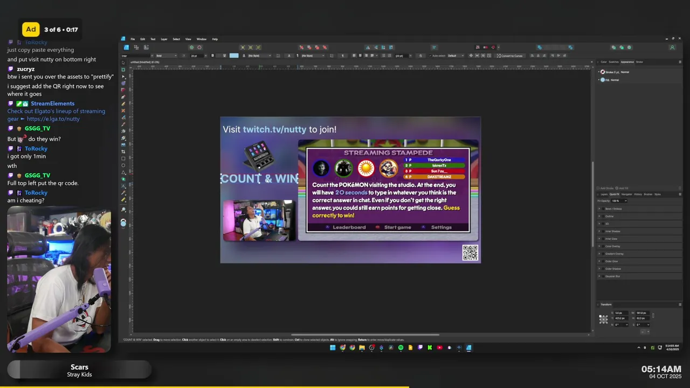Image resolution: width=690 pixels, height=388 pixels.
Task: Click the Flip Horizontal toolbar icon
Action: (x=368, y=47)
